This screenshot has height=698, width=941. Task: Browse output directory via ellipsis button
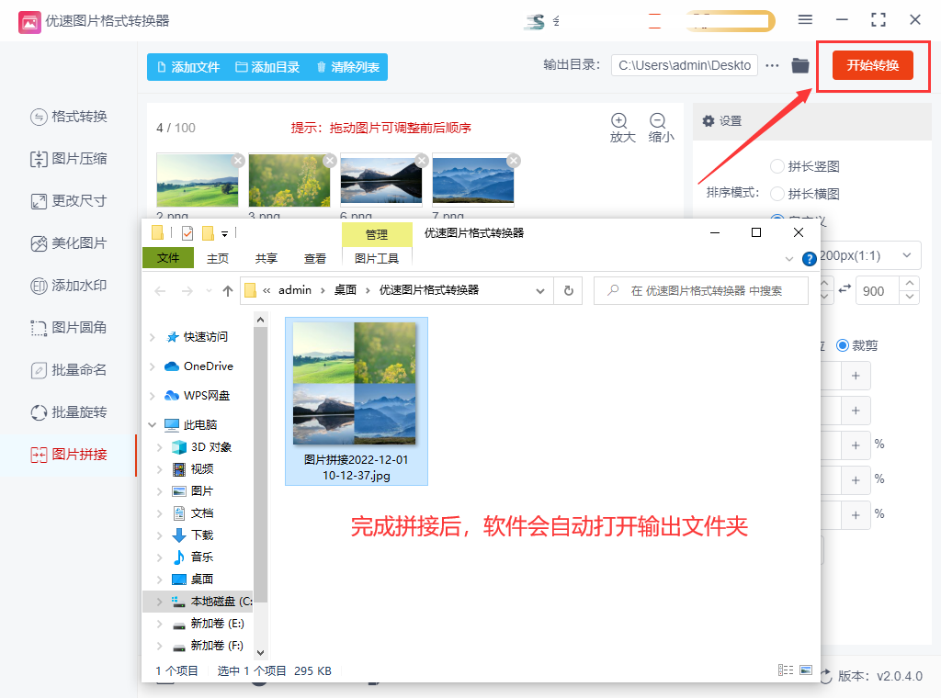pyautogui.click(x=772, y=65)
